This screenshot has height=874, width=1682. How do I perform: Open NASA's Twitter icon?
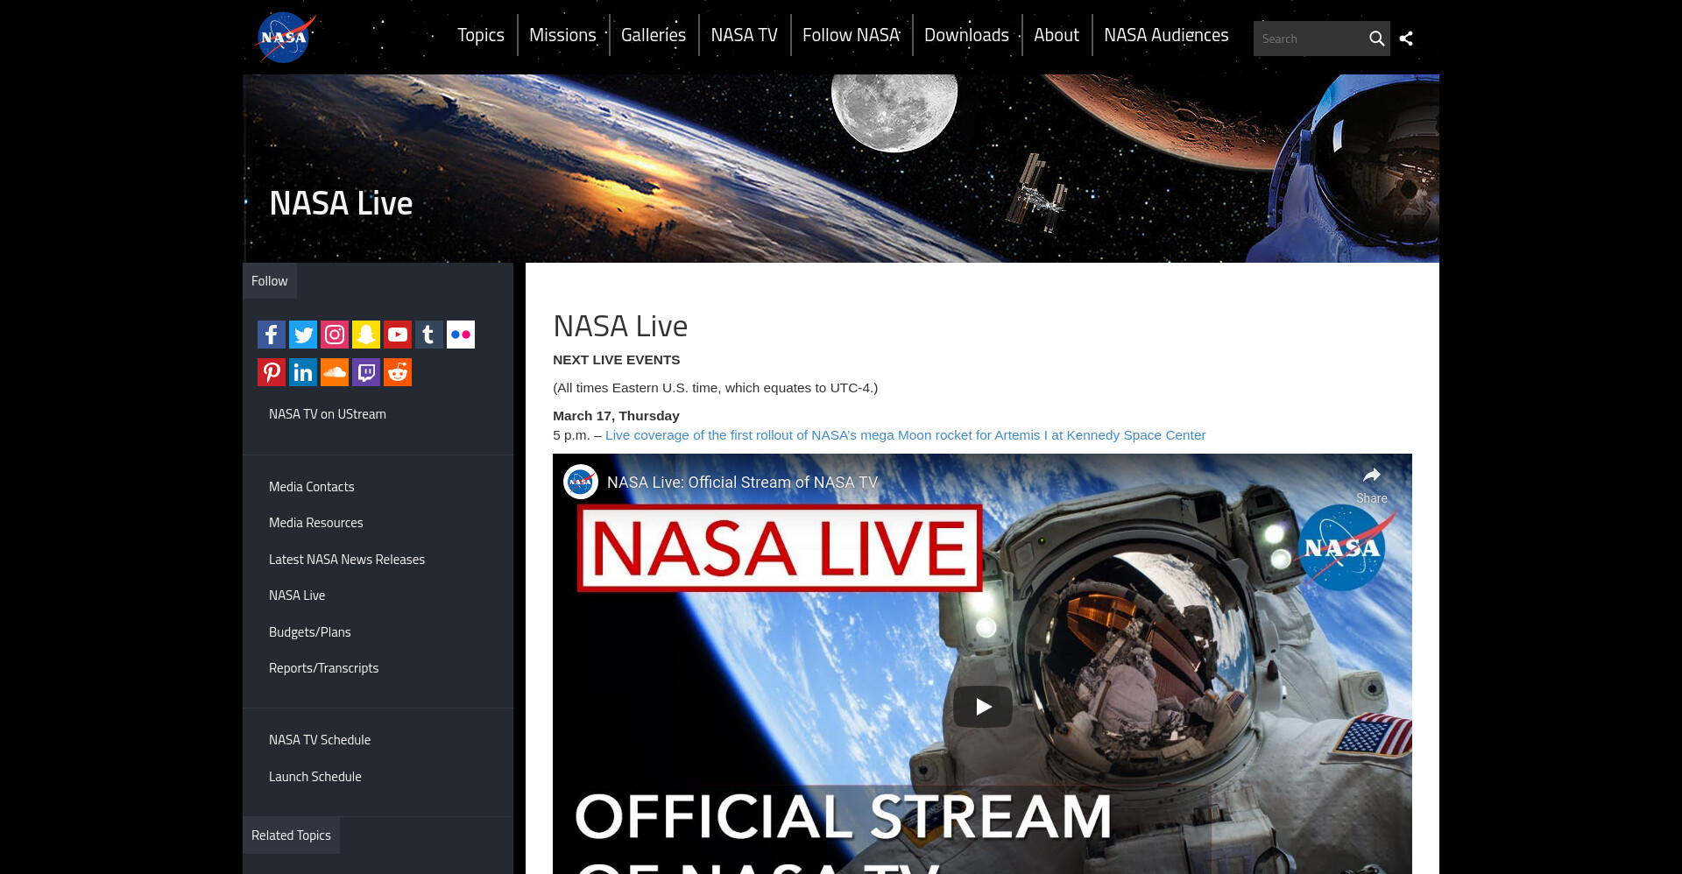point(303,335)
